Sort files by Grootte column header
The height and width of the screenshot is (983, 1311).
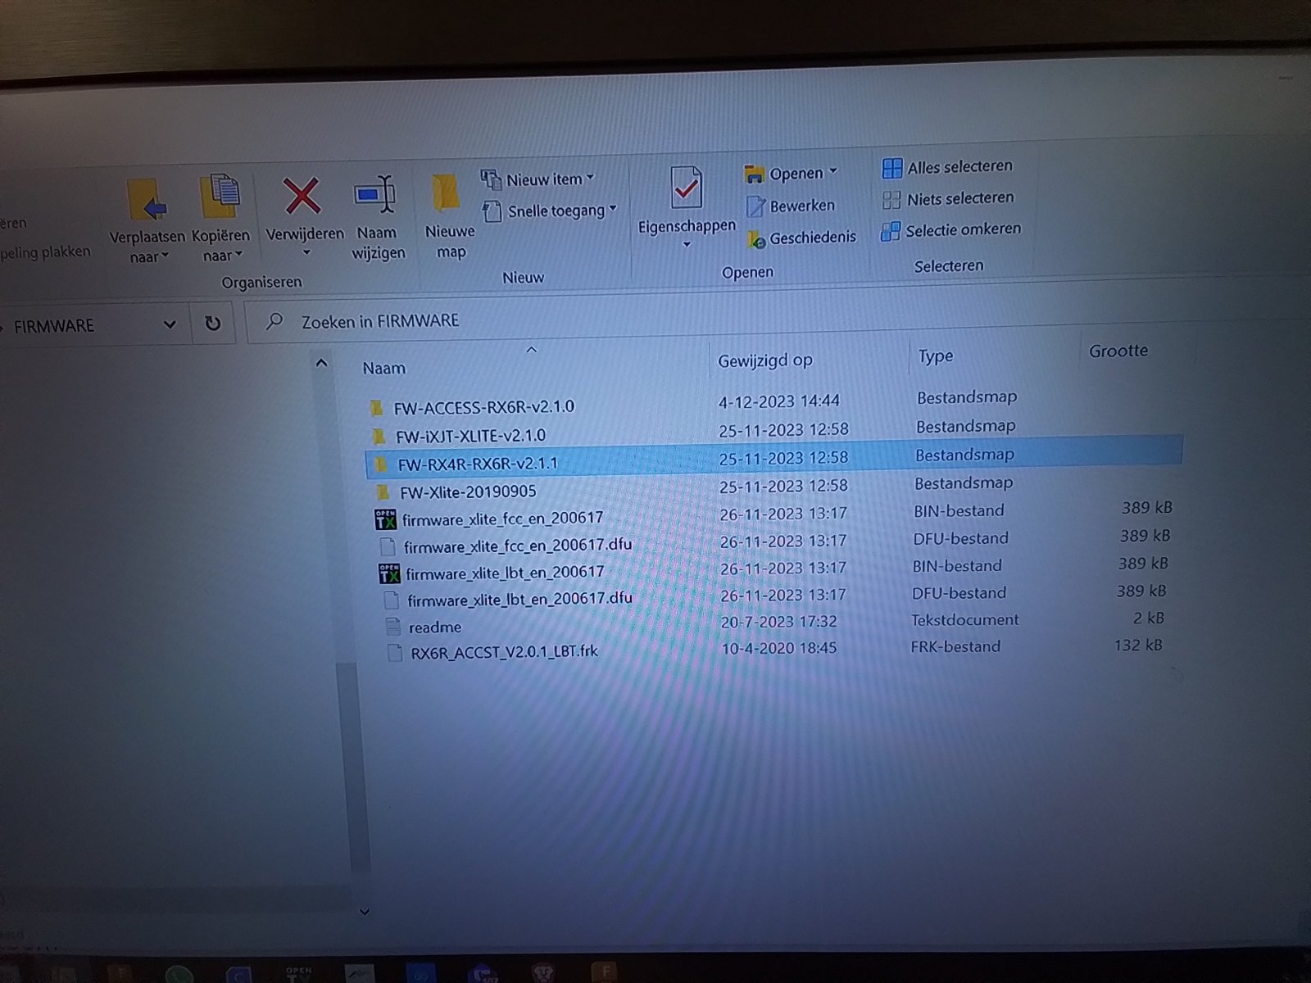pyautogui.click(x=1118, y=351)
